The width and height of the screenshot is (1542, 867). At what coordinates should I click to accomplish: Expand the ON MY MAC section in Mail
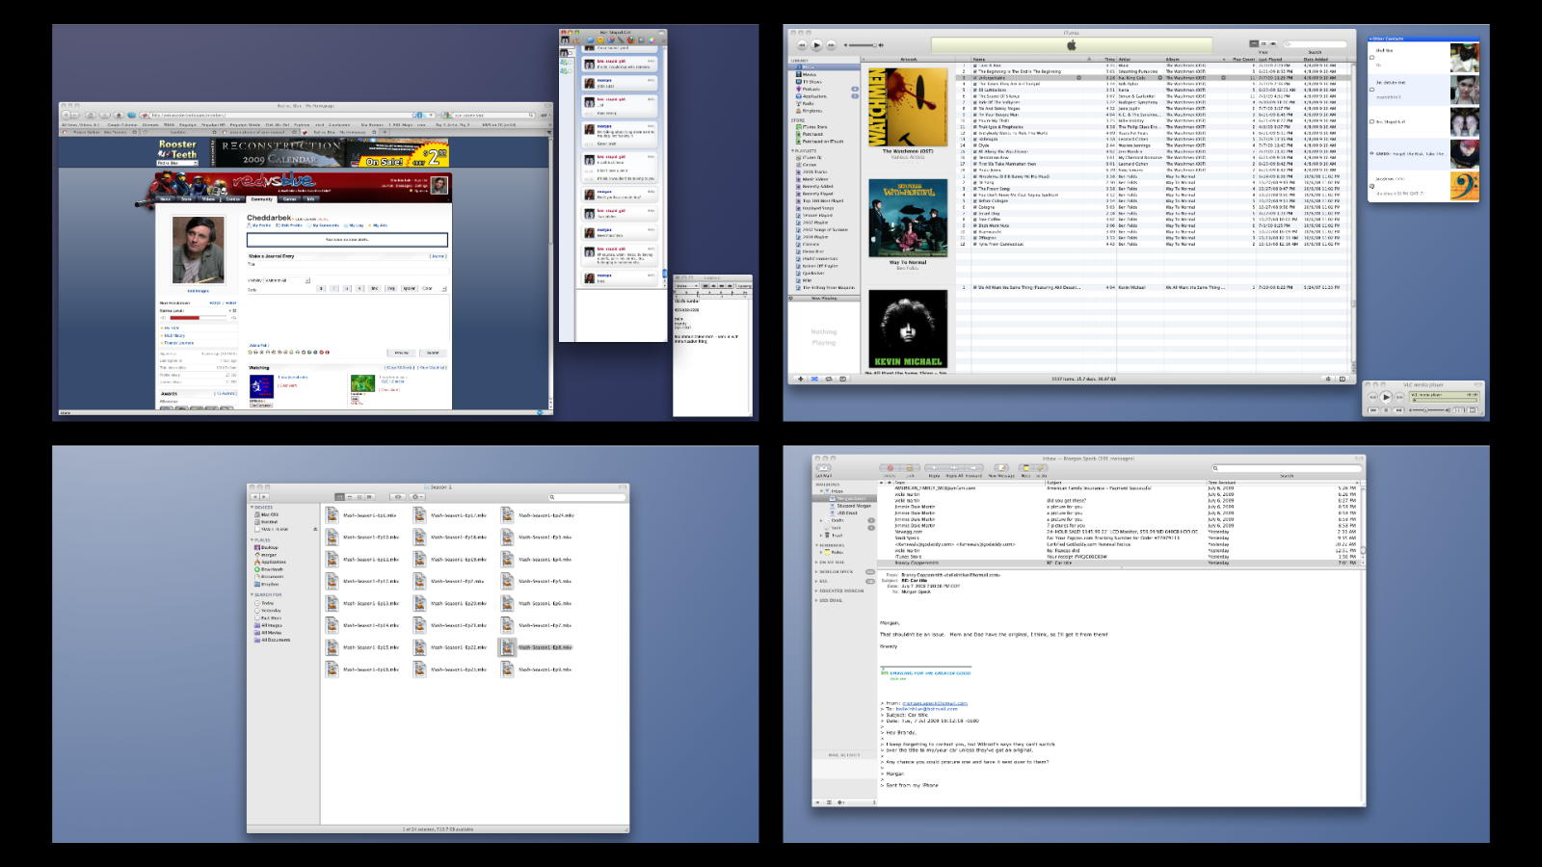(x=816, y=563)
